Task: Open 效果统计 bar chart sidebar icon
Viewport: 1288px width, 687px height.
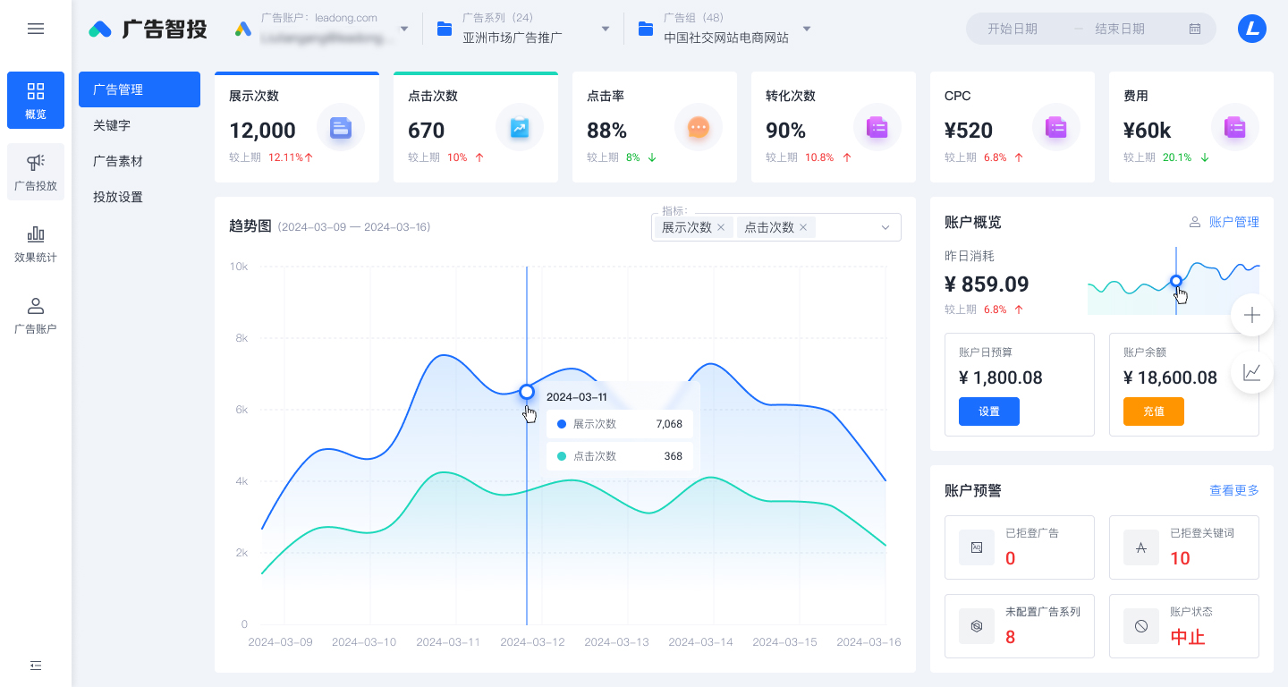Action: click(x=36, y=243)
